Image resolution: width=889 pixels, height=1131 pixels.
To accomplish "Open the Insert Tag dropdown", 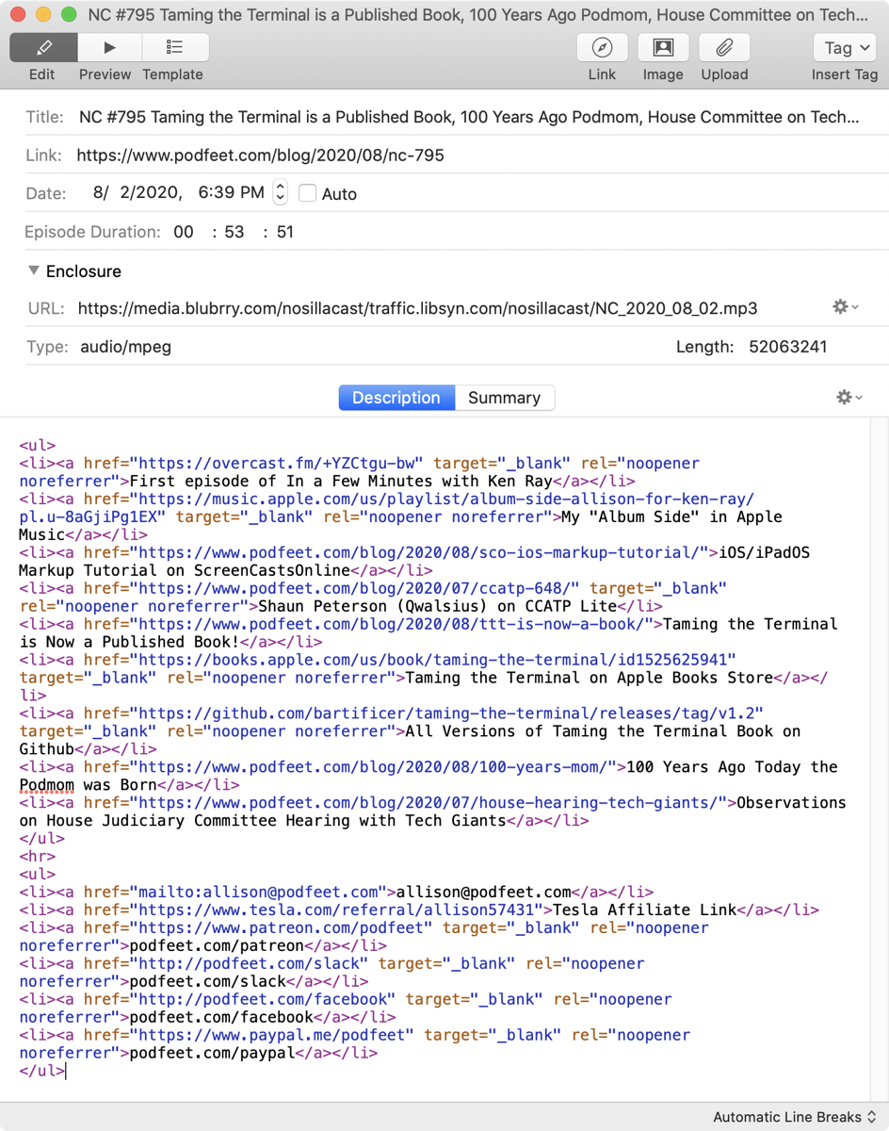I will pyautogui.click(x=844, y=47).
